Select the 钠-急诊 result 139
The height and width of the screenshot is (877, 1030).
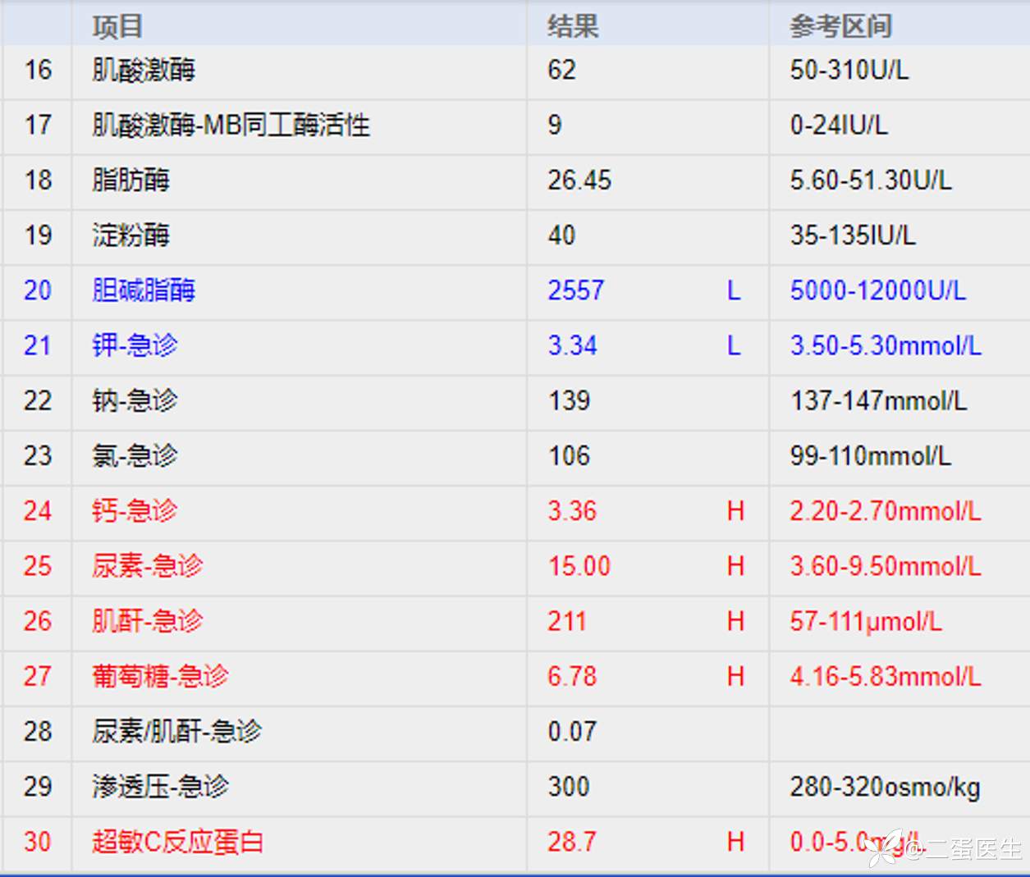(x=569, y=400)
